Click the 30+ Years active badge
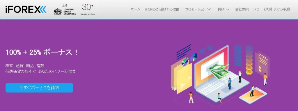Image resolution: width=298 pixels, height=111 pixels. pos(88,10)
